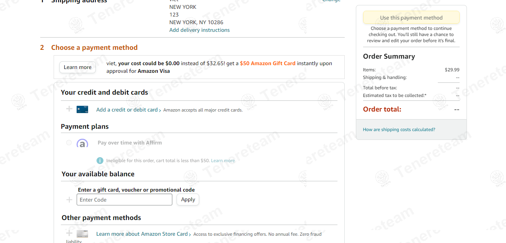Click Use this payment method button
Image resolution: width=506 pixels, height=243 pixels.
pos(411,18)
